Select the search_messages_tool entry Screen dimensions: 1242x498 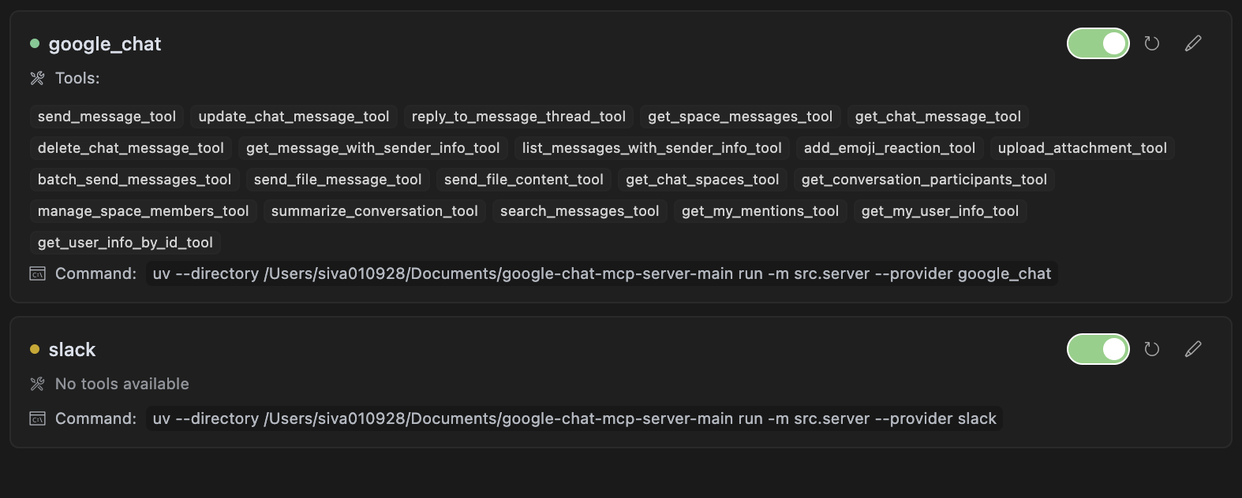pyautogui.click(x=579, y=210)
